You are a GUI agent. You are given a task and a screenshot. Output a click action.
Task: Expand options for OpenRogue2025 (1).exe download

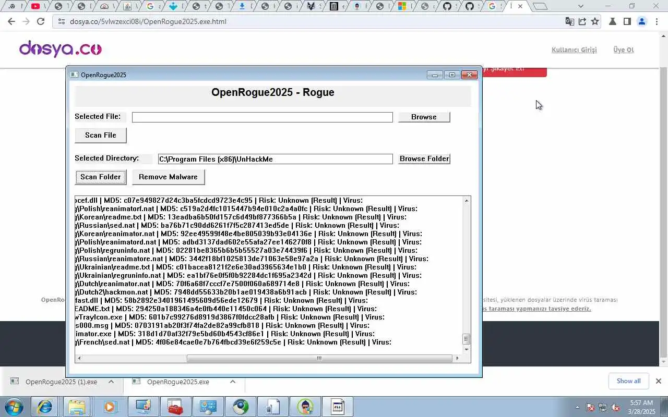(111, 382)
